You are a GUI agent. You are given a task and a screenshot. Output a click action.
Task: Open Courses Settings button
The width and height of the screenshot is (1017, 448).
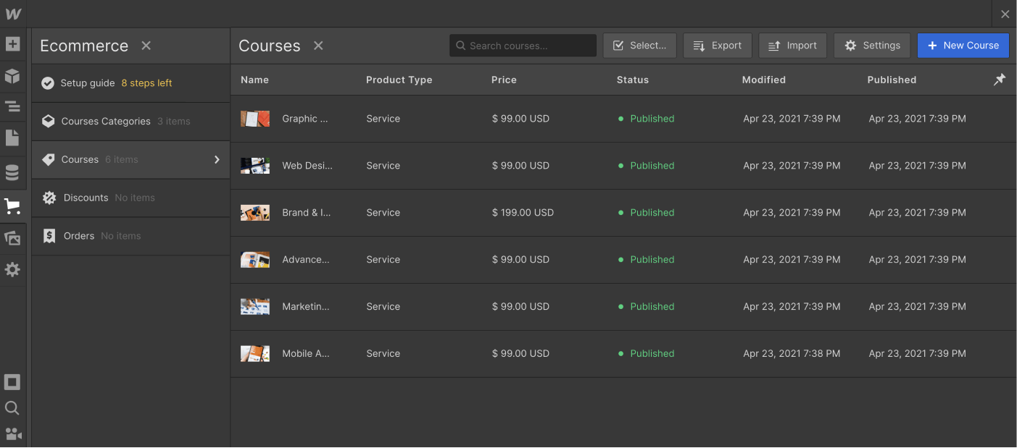click(x=872, y=46)
